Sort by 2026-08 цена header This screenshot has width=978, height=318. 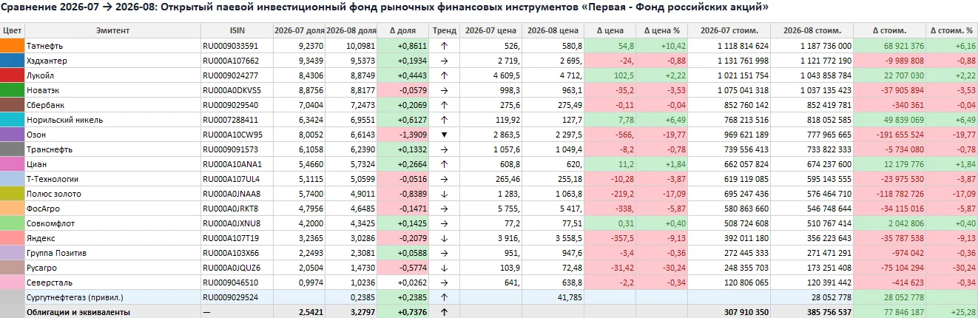pyautogui.click(x=553, y=30)
